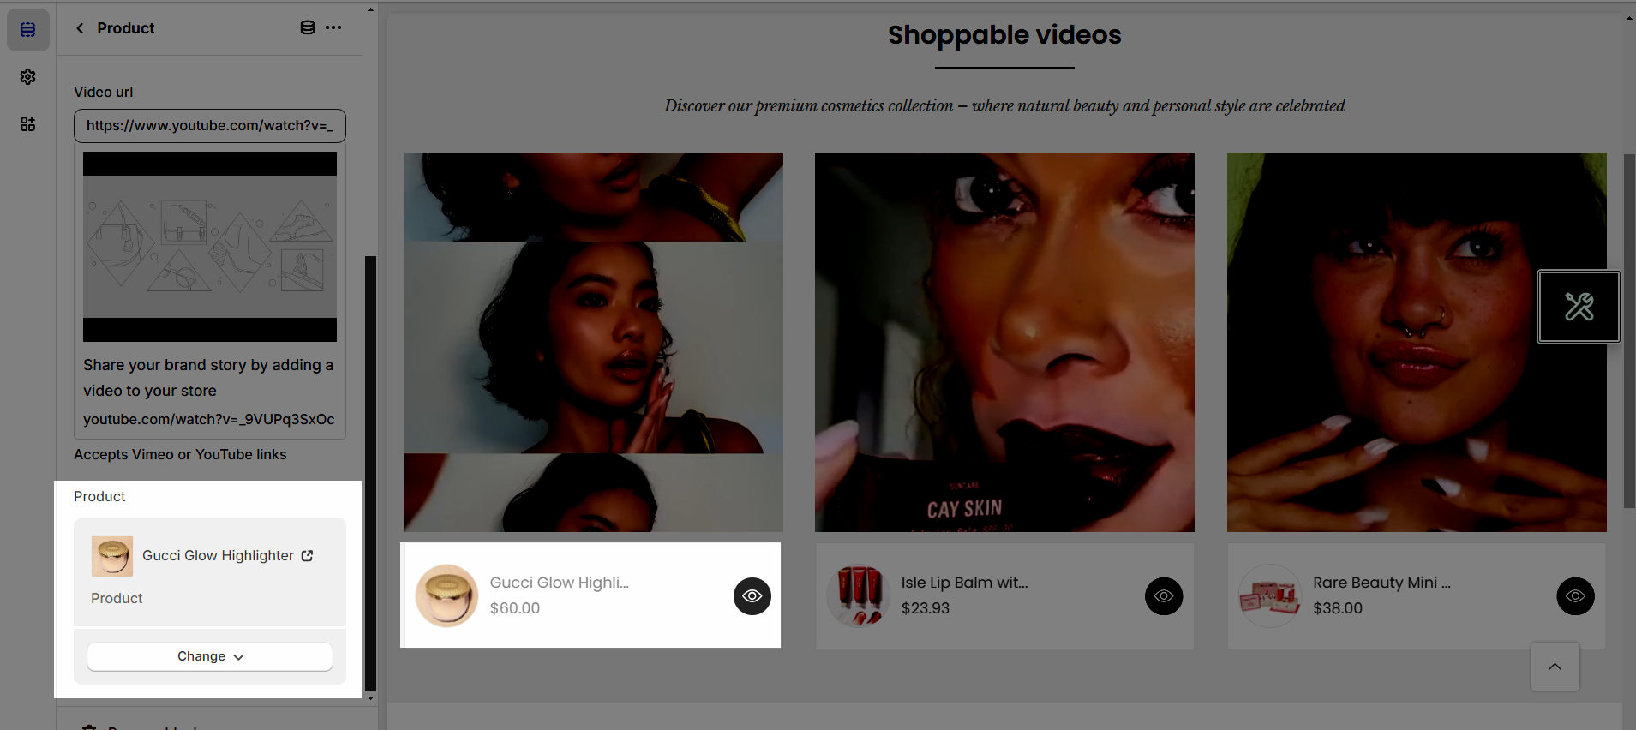Click the $38.00 price text

[1338, 608]
